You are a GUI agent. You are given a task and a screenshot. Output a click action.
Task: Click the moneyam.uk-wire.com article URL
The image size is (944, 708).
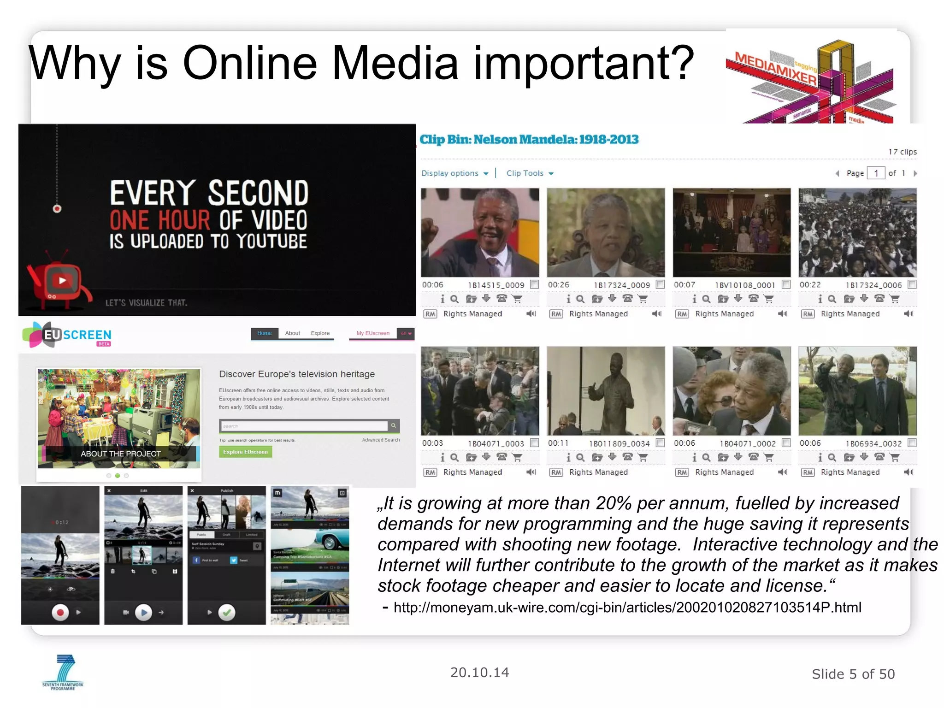tap(627, 608)
